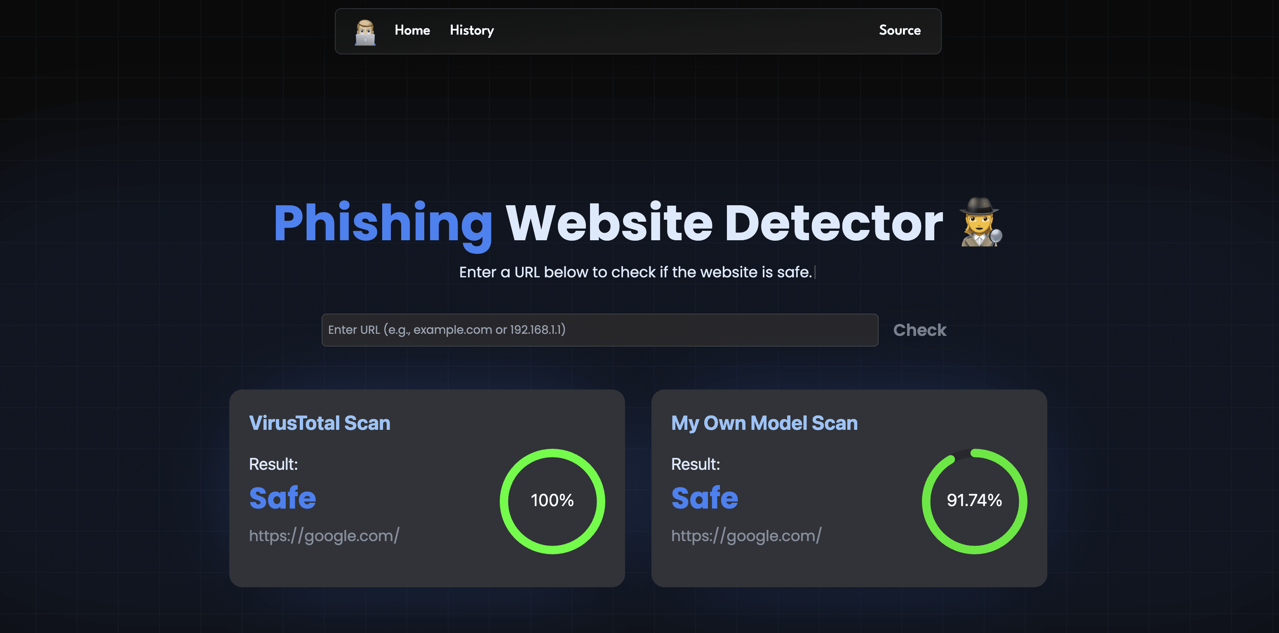Click the Result label in VirusTotal card
The height and width of the screenshot is (633, 1279).
tap(273, 464)
